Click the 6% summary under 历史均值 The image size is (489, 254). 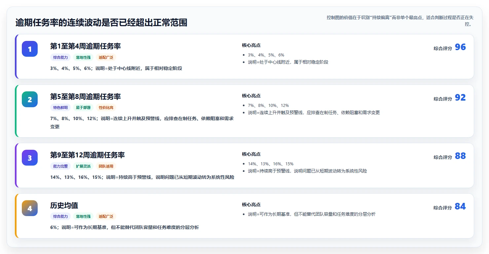click(x=125, y=228)
